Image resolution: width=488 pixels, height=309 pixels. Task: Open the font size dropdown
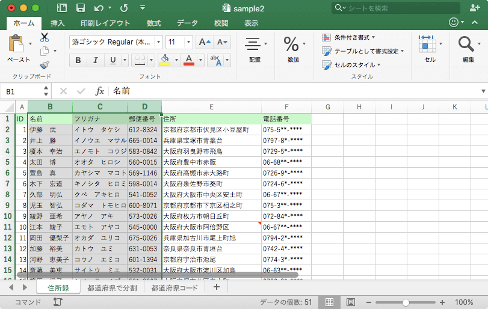188,42
